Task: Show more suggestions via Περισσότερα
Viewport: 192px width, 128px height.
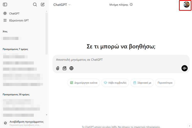Action: point(165,83)
